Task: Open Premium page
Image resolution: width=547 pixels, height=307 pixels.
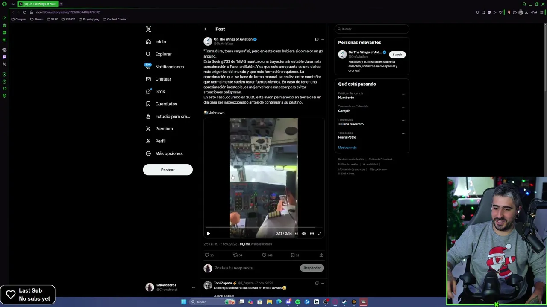Action: pos(159,129)
